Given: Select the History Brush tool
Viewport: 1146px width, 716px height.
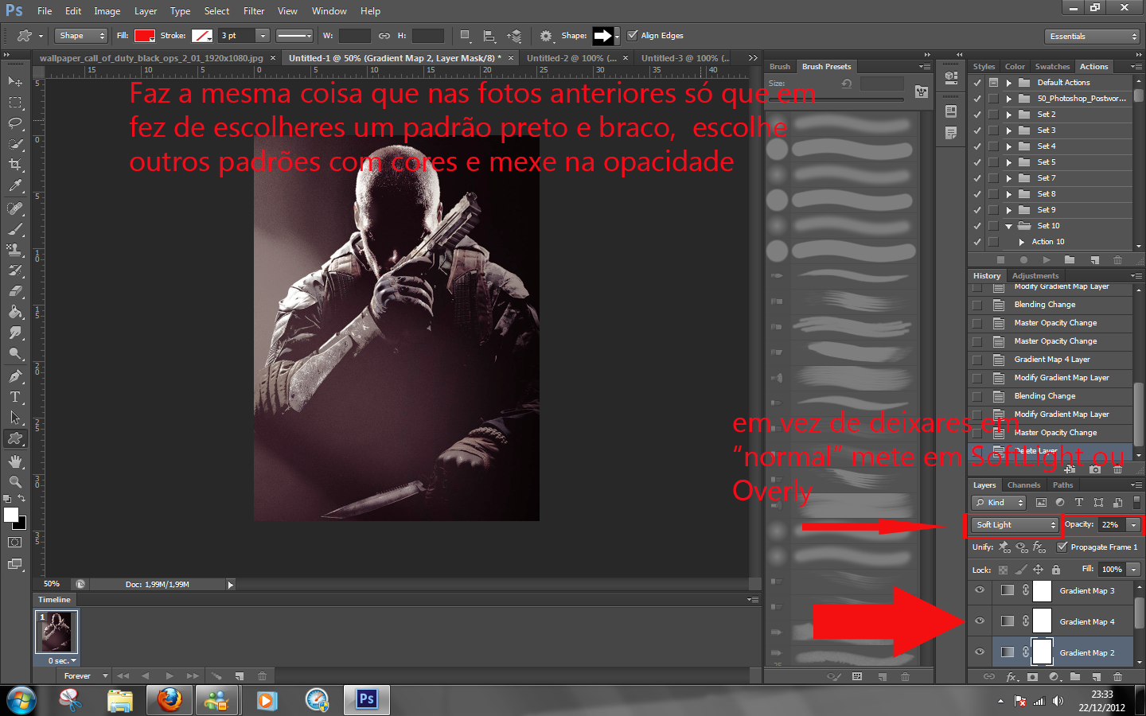Looking at the screenshot, I should [15, 270].
